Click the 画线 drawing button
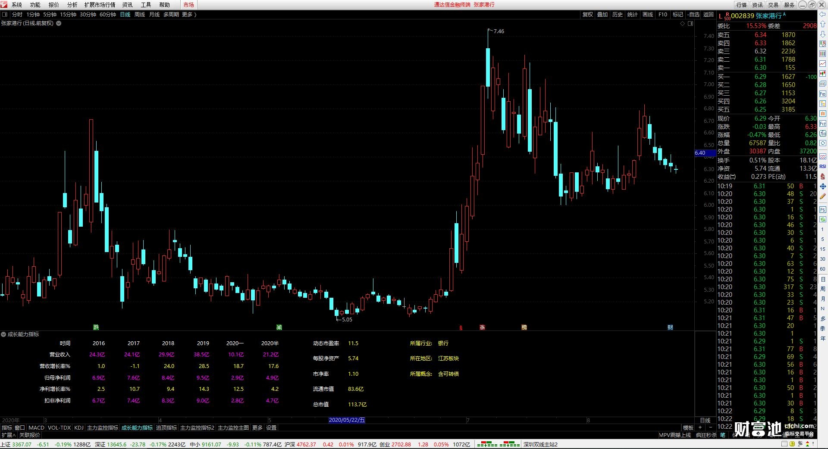828x449 pixels. (648, 15)
